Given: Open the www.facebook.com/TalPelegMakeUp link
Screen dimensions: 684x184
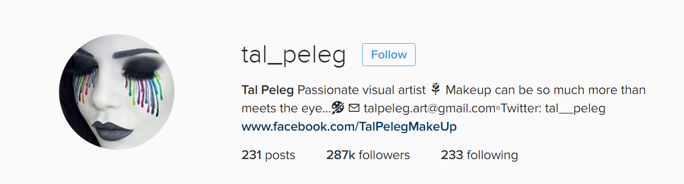Looking at the screenshot, I should 349,127.
